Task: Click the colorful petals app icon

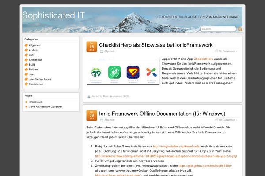Action: click(x=151, y=72)
